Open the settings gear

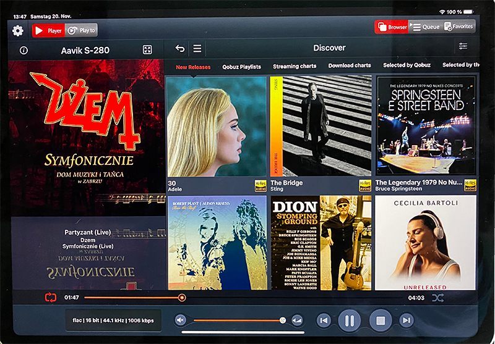click(x=18, y=30)
